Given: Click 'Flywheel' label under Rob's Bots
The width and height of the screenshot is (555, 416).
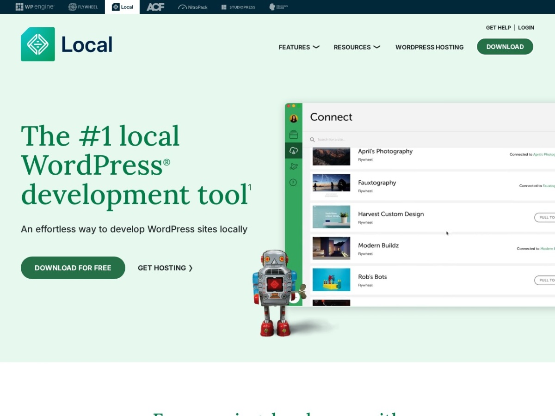Looking at the screenshot, I should point(365,285).
